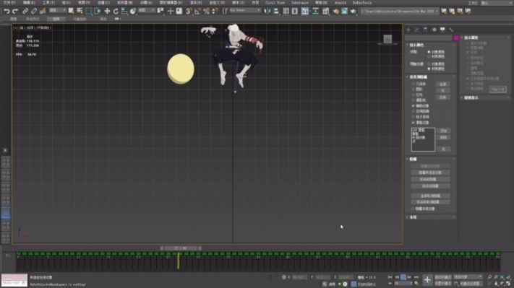Select the Unlink Selection icon
Screen dimensions: 514x288
point(34,11)
